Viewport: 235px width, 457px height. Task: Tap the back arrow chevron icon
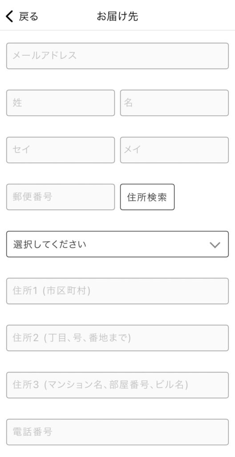[x=9, y=17]
